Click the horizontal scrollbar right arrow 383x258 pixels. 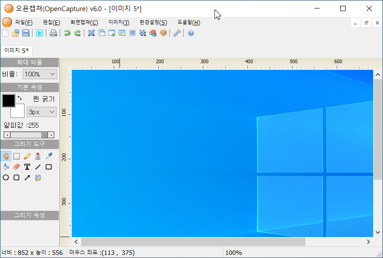368,242
